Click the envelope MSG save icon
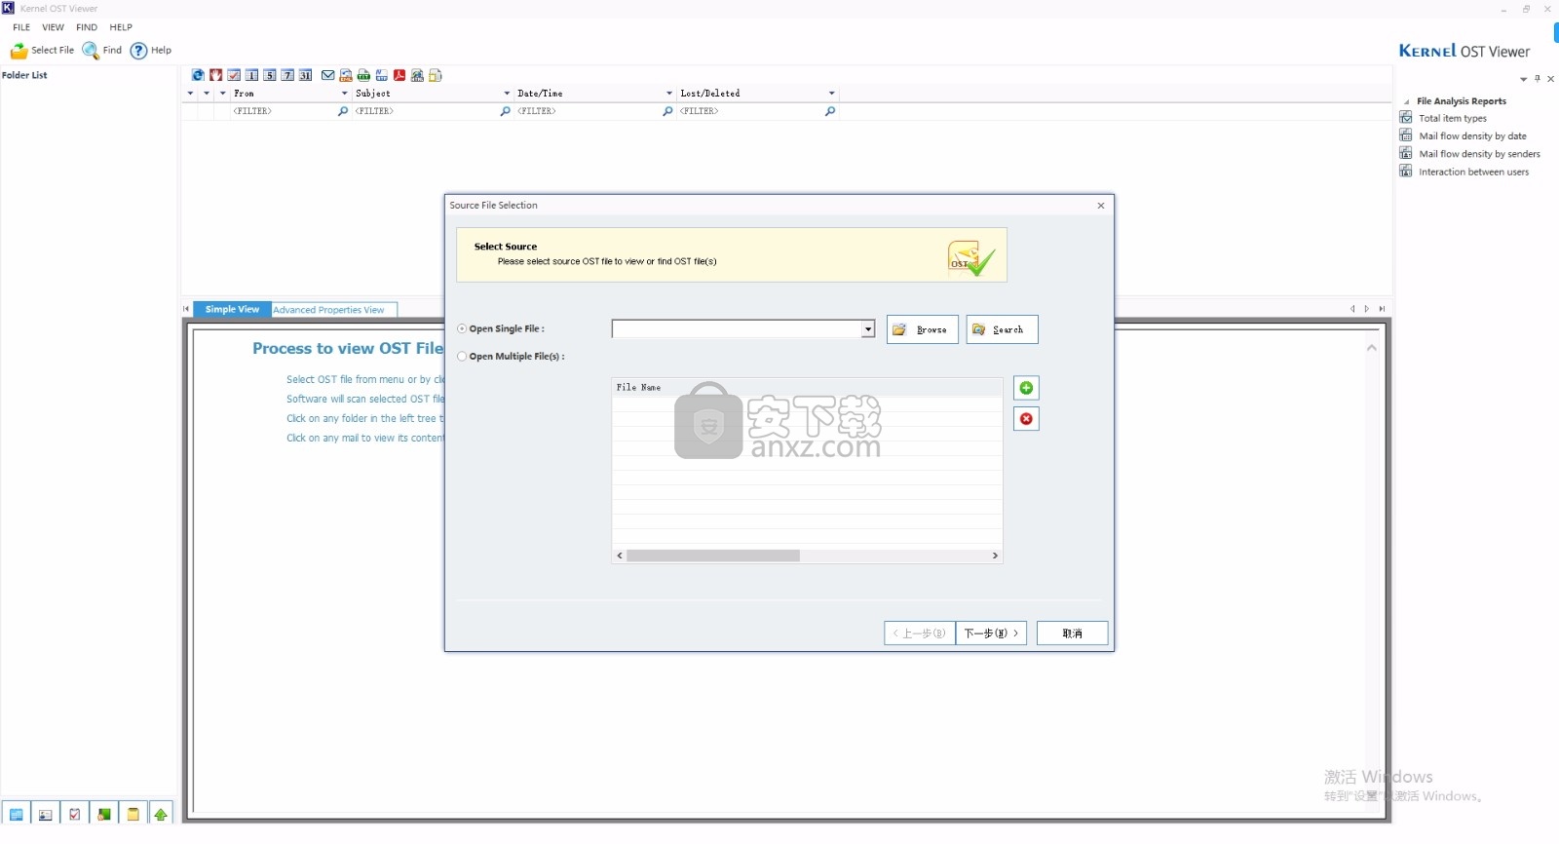The image size is (1559, 844). click(328, 75)
